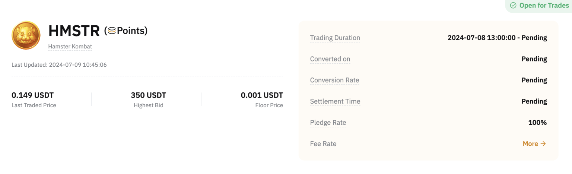Click the arrow next to More

[543, 144]
